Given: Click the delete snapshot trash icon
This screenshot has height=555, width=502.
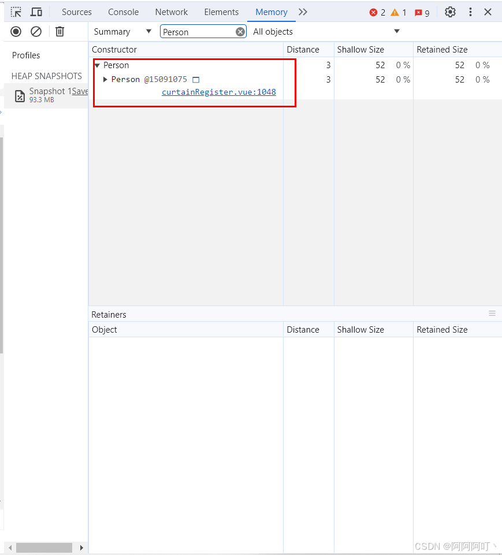Looking at the screenshot, I should point(60,31).
